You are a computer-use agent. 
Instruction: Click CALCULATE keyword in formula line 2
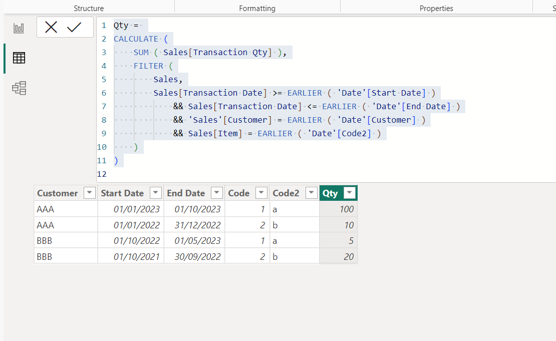point(136,39)
